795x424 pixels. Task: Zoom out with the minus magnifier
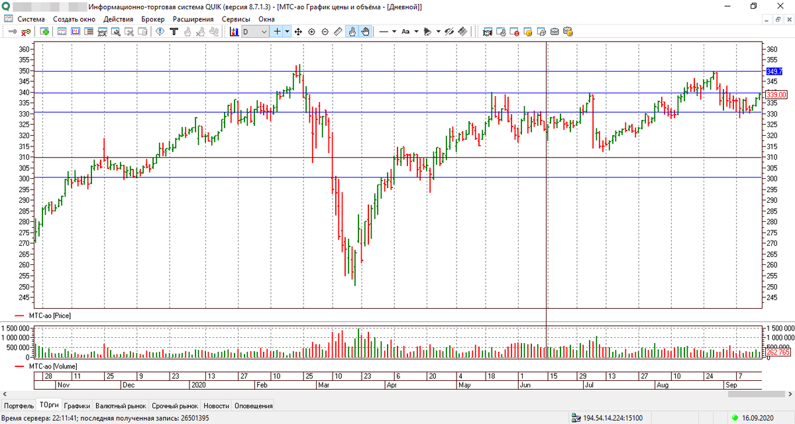(x=325, y=31)
